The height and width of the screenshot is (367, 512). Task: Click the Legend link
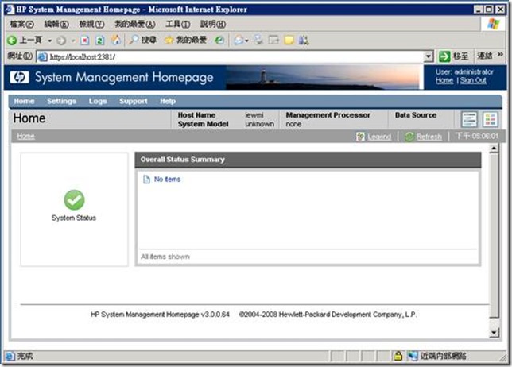379,137
